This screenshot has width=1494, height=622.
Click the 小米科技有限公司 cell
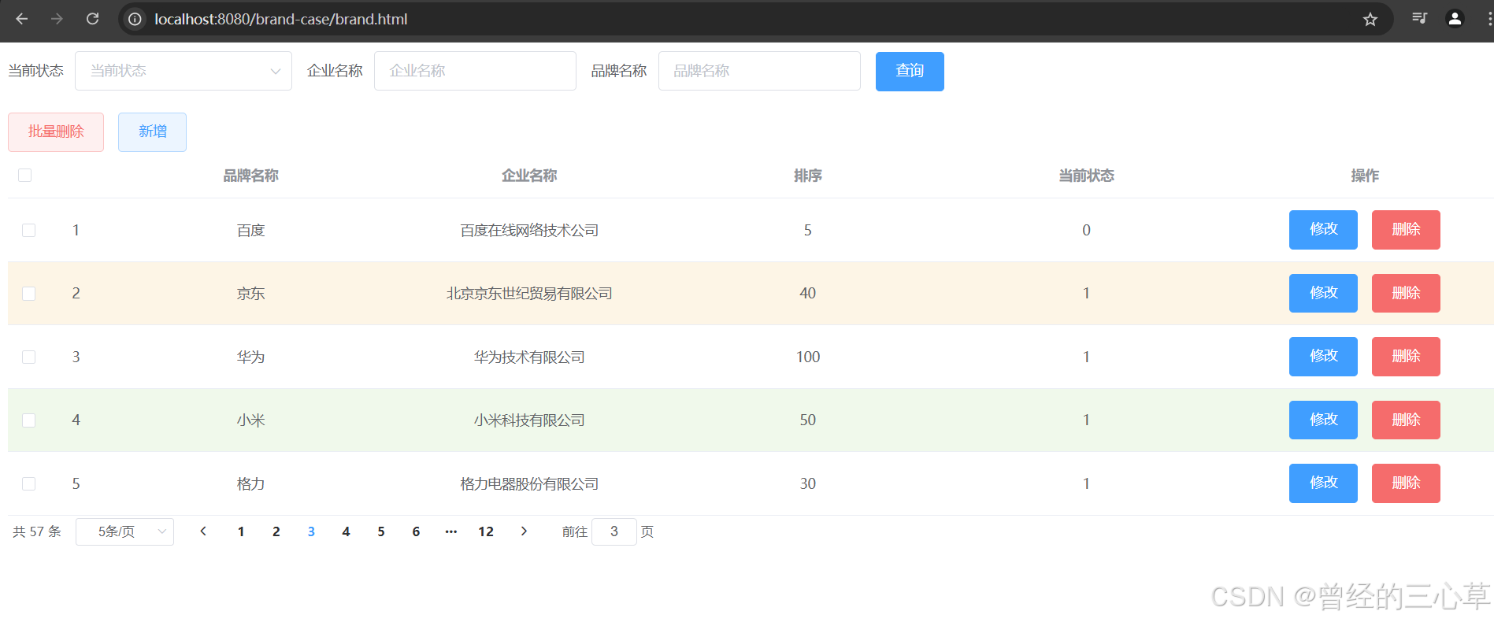click(x=529, y=420)
